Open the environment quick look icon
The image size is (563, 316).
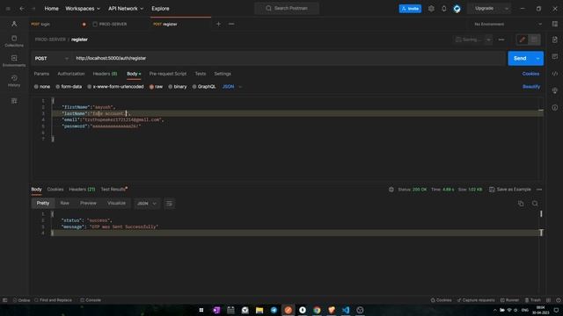[555, 24]
